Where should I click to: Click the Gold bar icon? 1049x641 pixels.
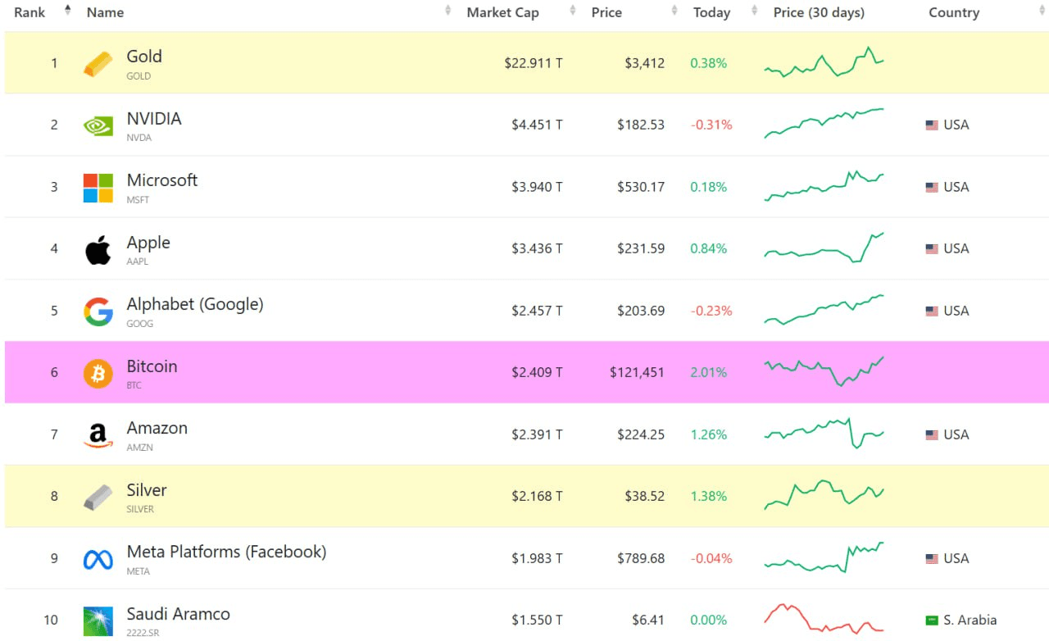[98, 64]
